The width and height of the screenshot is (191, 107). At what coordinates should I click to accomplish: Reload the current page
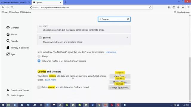[x=12, y=7]
